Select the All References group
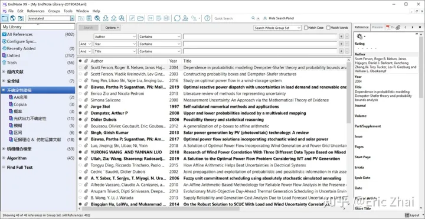This screenshot has width=425, height=219. coord(38,34)
